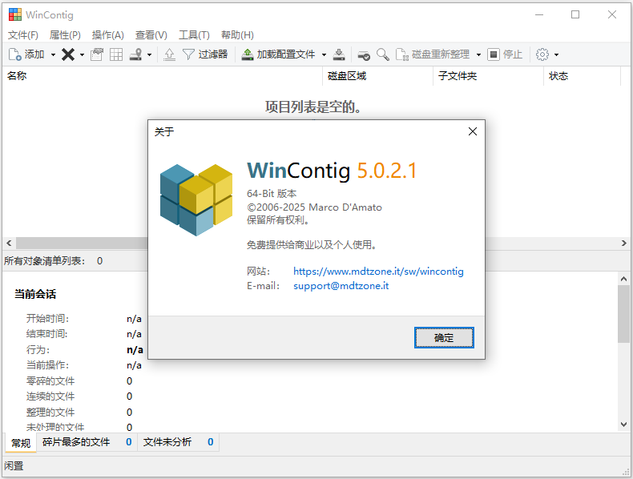Click the settings gear icon
This screenshot has height=479, width=633.
[x=542, y=54]
